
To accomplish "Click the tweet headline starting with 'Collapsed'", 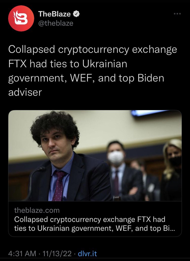I will click(x=93, y=71).
